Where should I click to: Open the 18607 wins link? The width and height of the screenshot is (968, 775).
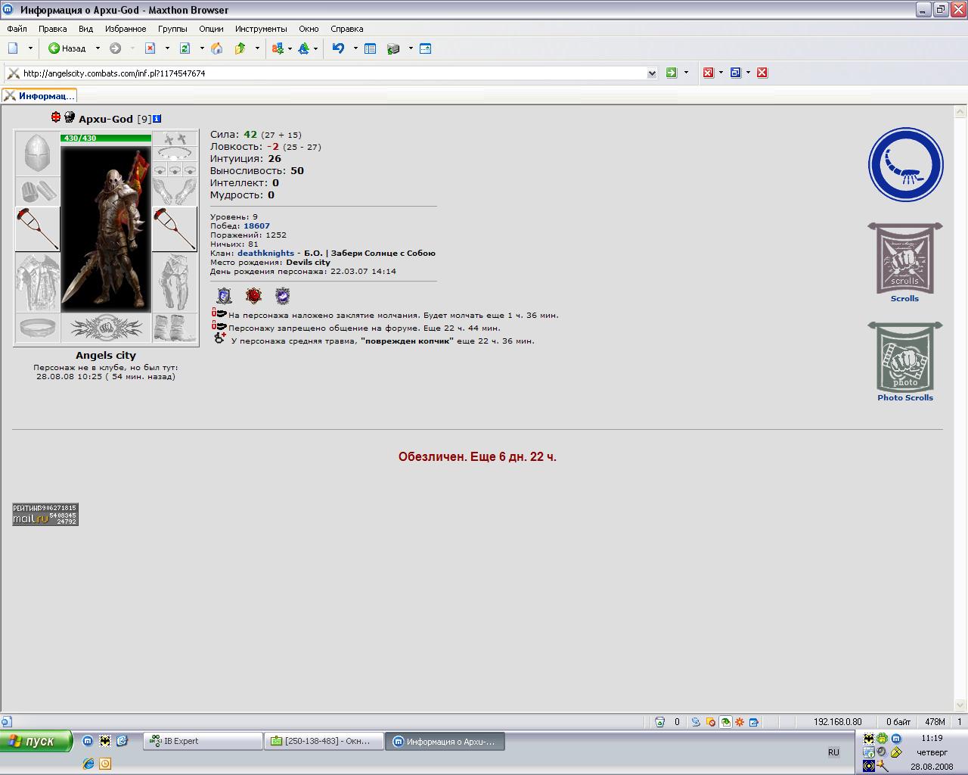[256, 226]
